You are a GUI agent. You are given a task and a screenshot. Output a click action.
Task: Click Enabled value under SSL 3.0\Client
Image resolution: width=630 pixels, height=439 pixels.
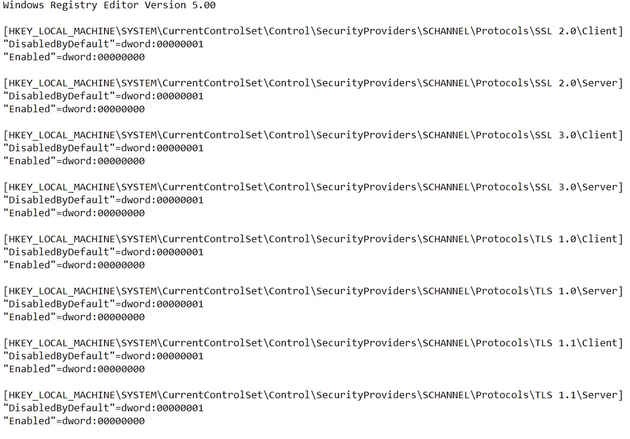tap(74, 161)
